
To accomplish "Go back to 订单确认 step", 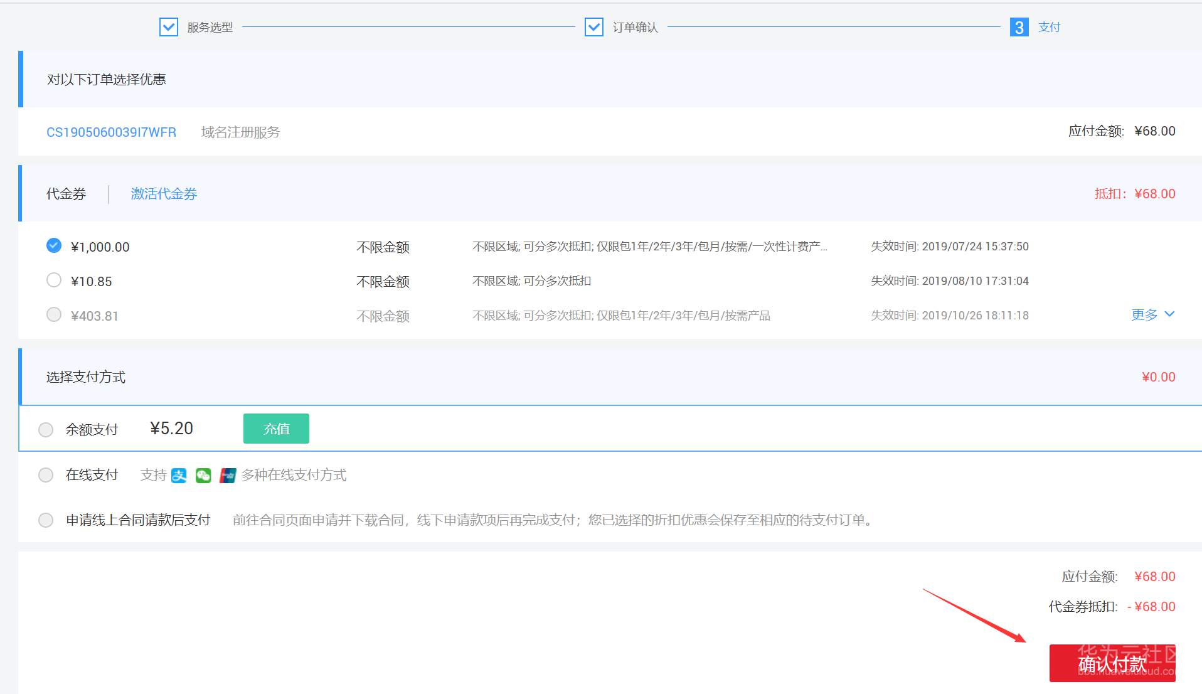I will 636,27.
